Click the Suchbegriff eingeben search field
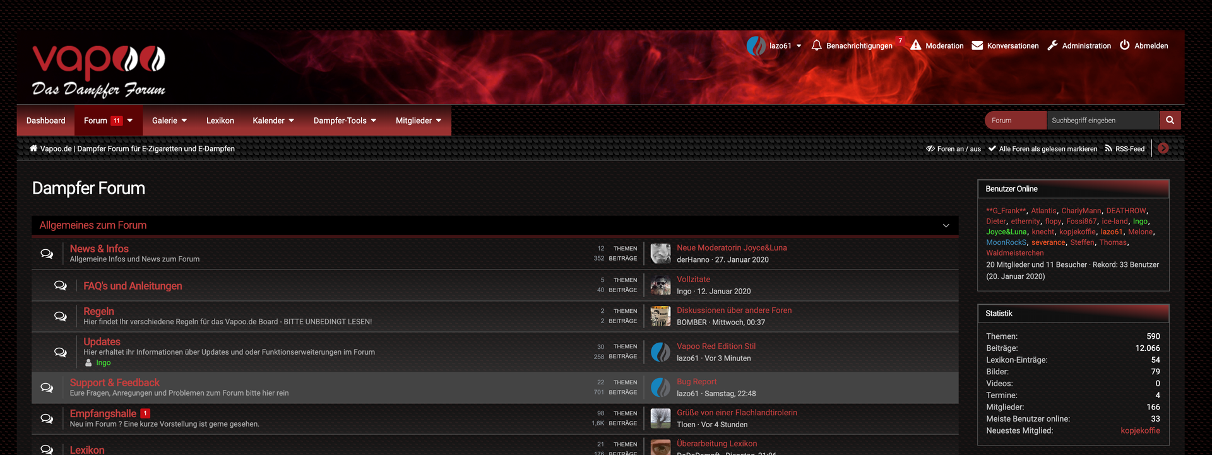Image resolution: width=1212 pixels, height=455 pixels. (1103, 120)
